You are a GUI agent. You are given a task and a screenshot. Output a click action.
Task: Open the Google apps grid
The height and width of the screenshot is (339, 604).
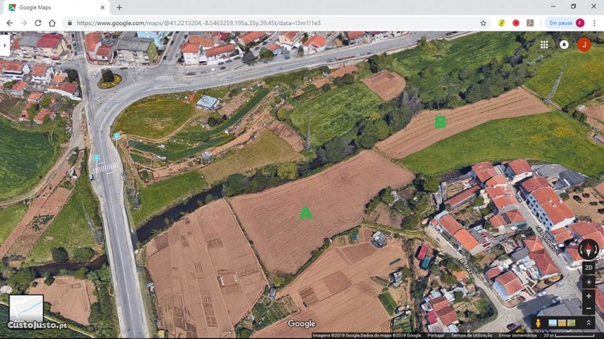point(544,45)
